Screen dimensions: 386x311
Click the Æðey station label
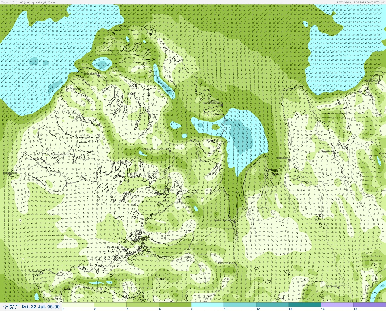(132, 86)
